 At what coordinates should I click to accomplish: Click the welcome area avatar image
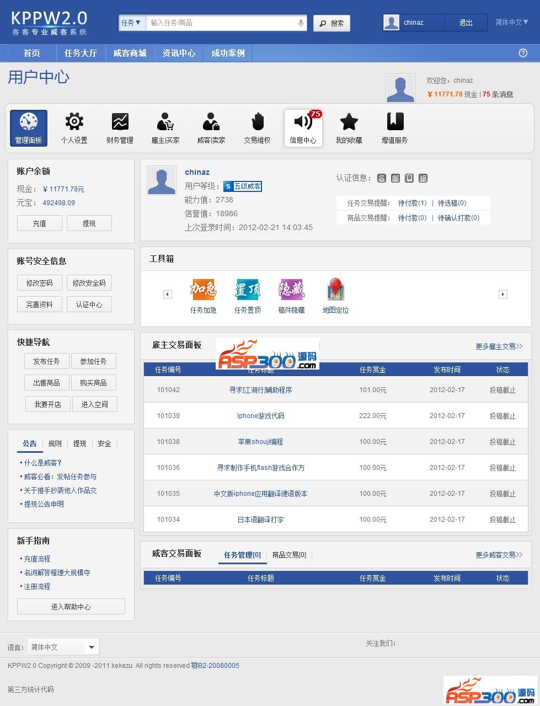pos(400,88)
